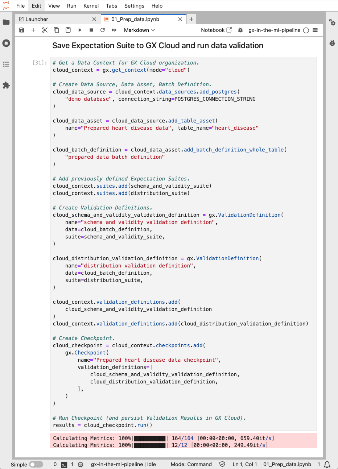Open a new launcher with plus tab button
The image size is (338, 469).
[191, 19]
